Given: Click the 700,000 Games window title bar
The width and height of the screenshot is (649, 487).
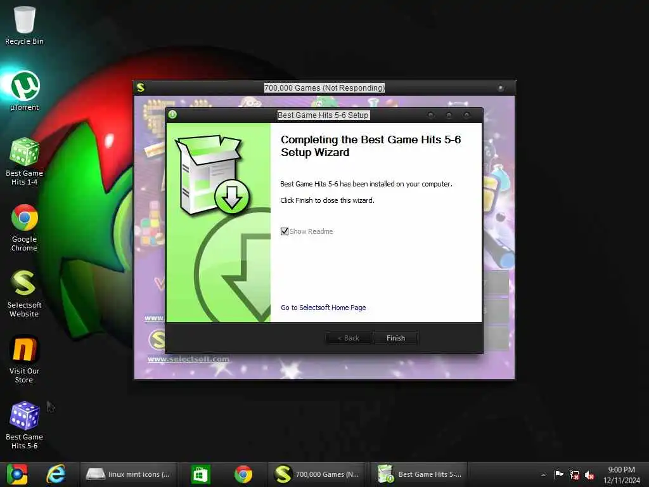Looking at the screenshot, I should (324, 88).
